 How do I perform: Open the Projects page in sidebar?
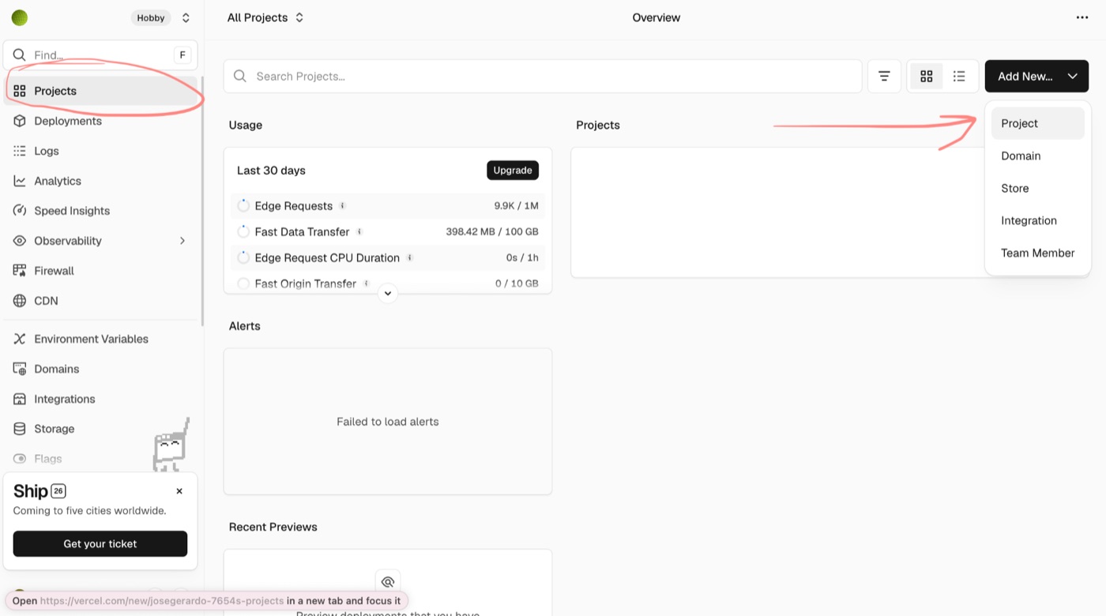coord(101,91)
